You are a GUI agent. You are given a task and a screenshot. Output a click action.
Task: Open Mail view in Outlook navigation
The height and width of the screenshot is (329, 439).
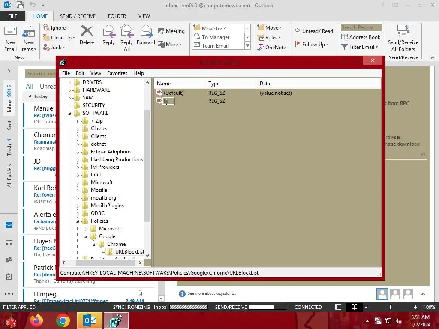pyautogui.click(x=9, y=225)
